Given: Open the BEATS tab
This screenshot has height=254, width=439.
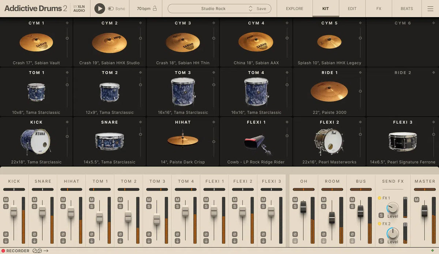Looking at the screenshot, I should click(406, 8).
